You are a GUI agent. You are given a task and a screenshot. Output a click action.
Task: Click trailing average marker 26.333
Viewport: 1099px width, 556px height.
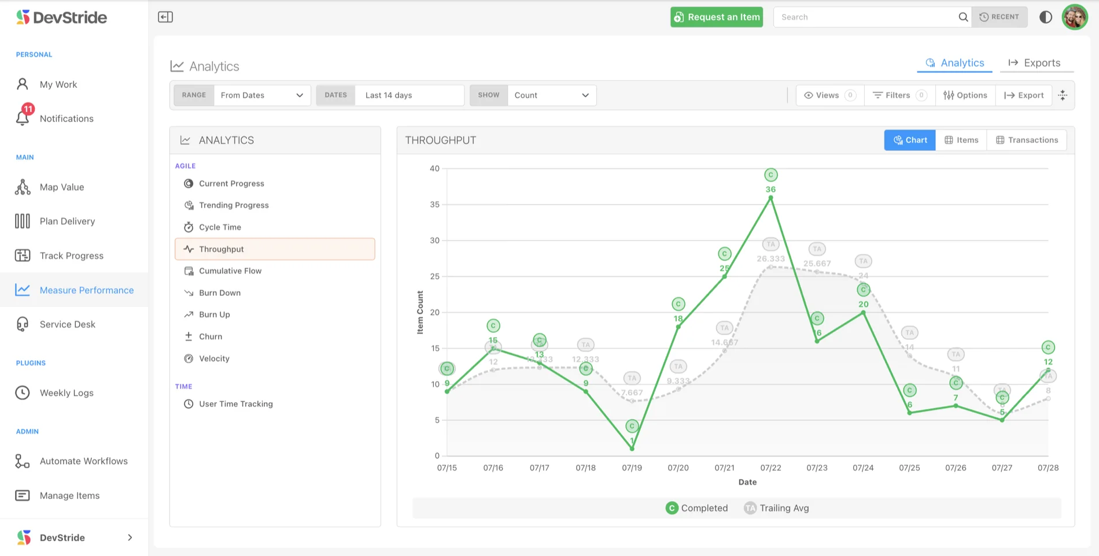pos(770,244)
